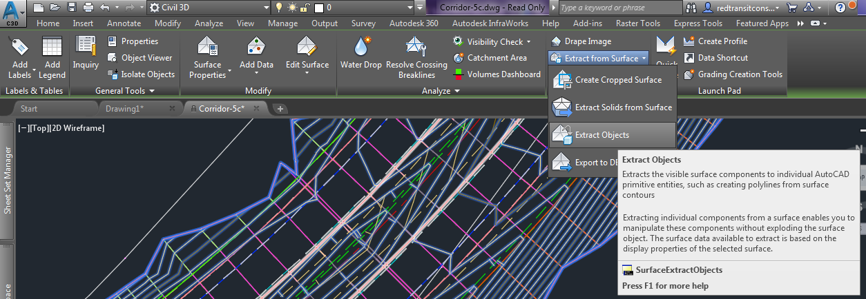Click the Autodesk A360 triangle icon
866x299 pixels.
tap(809, 8)
